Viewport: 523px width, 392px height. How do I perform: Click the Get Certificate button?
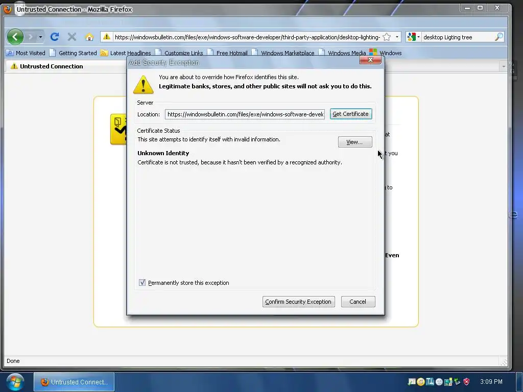pyautogui.click(x=351, y=114)
